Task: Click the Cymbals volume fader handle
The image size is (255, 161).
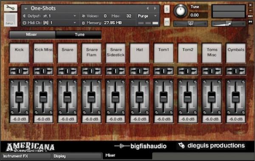Action: tap(236, 97)
